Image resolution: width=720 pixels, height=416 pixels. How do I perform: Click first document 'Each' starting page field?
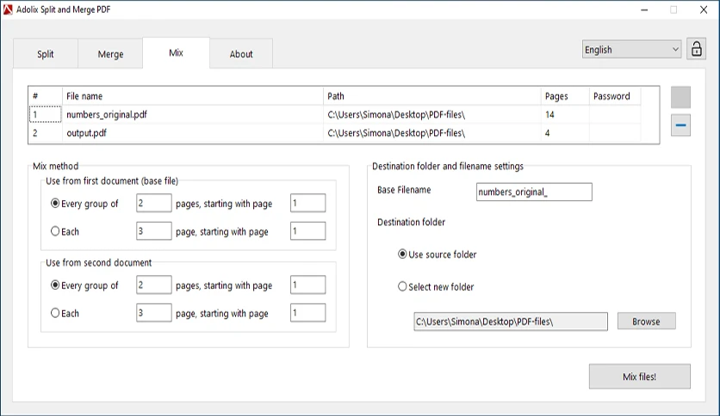[x=307, y=231]
